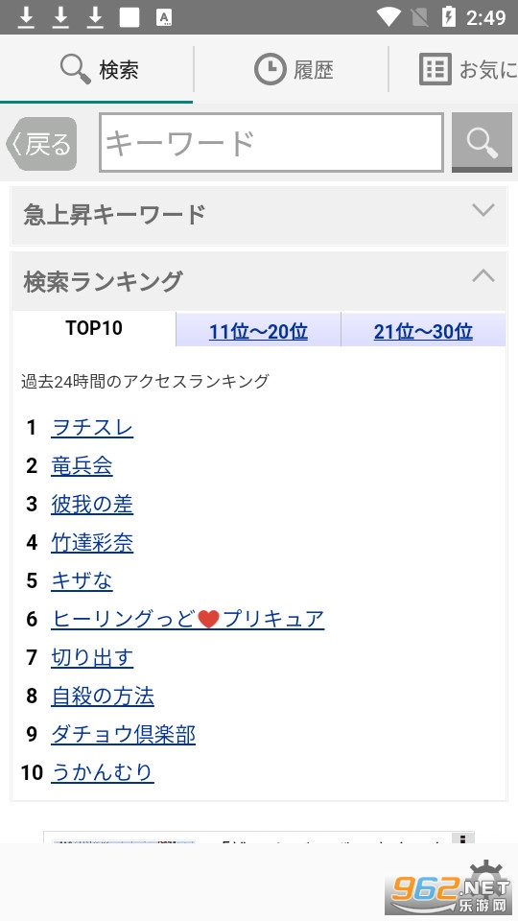
Task: Tap the Wi-Fi icon in the status bar
Action: click(x=388, y=17)
